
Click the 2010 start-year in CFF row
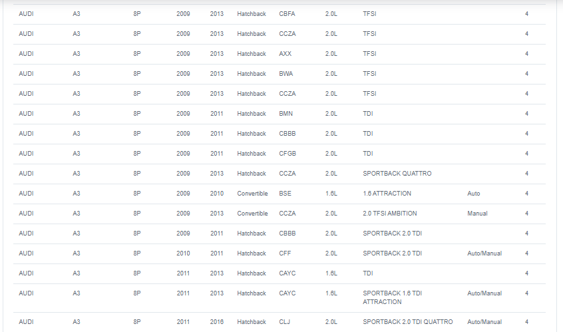[x=183, y=253]
